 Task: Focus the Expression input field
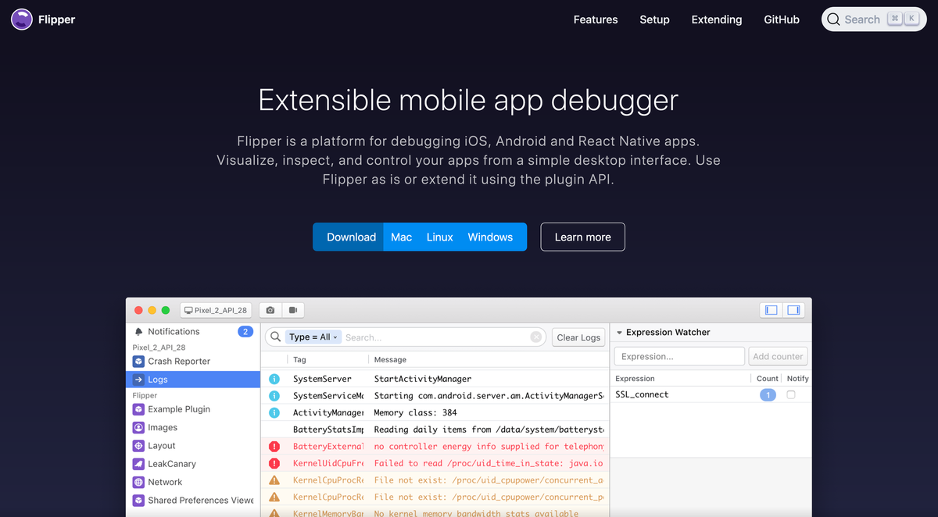679,356
